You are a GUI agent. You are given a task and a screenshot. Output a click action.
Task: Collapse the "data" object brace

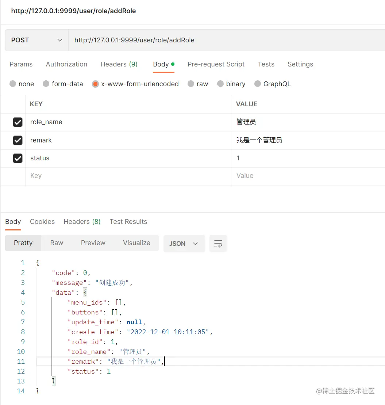click(85, 293)
